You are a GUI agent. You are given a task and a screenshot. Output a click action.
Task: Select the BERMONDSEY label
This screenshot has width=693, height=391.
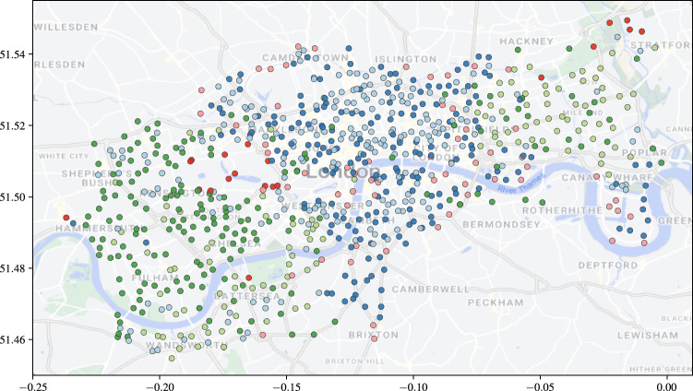(x=502, y=224)
